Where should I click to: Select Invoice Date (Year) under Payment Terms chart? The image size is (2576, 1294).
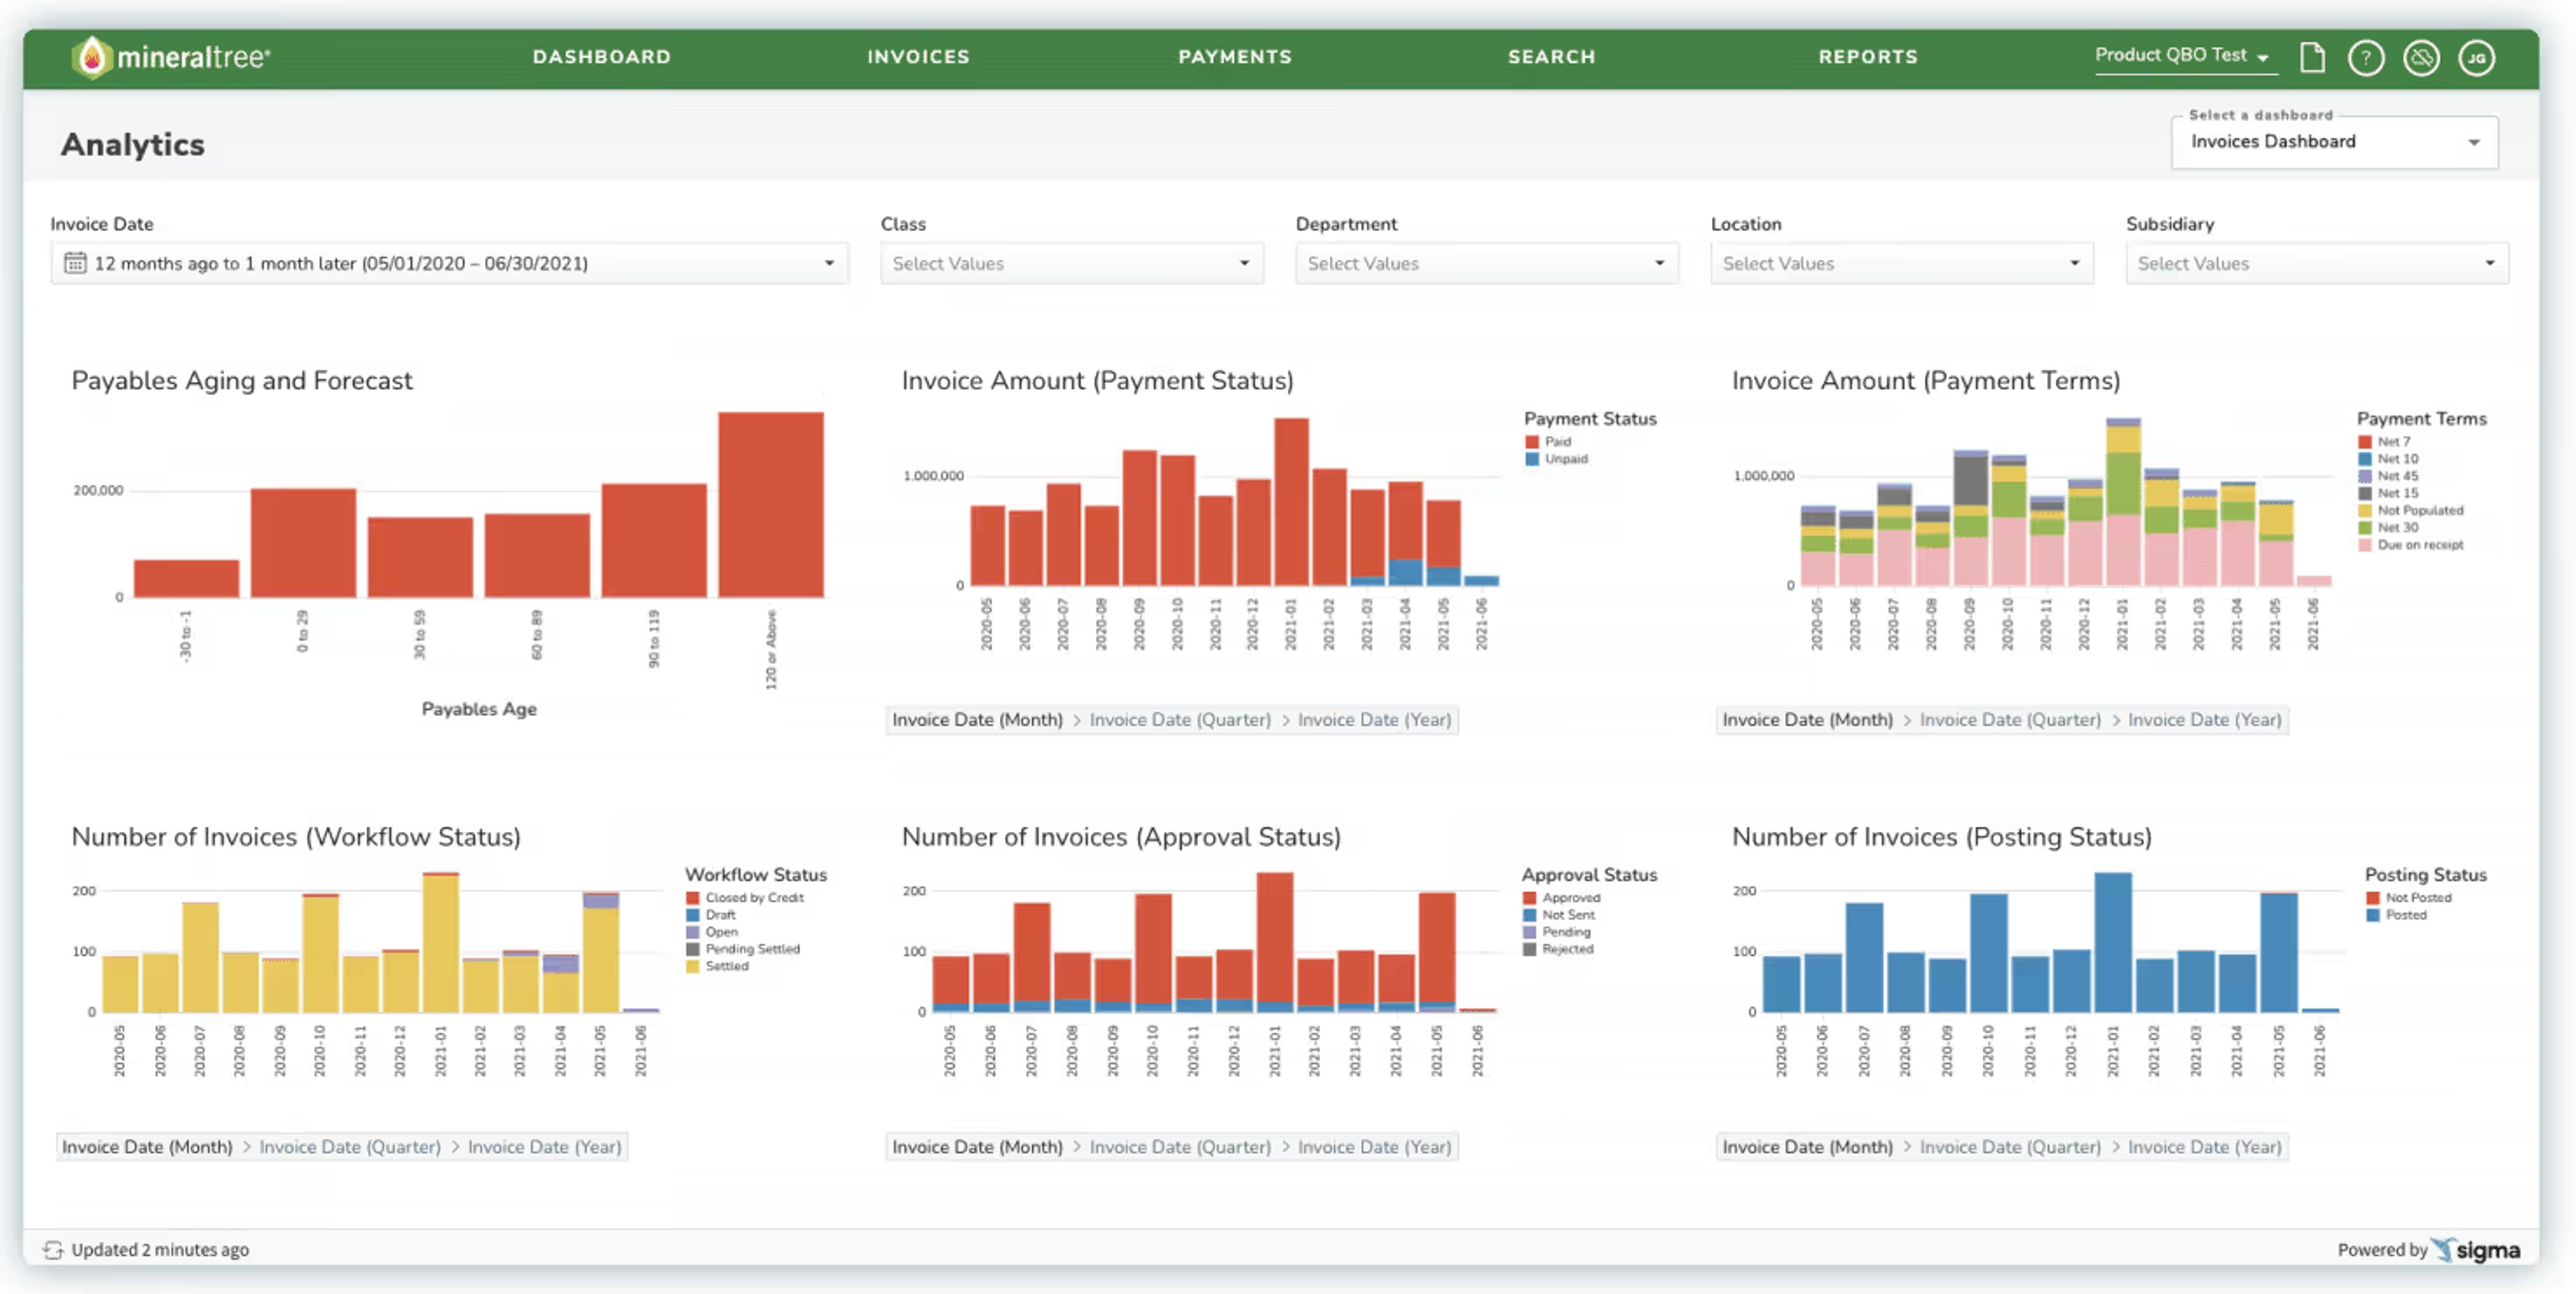pyautogui.click(x=2204, y=719)
